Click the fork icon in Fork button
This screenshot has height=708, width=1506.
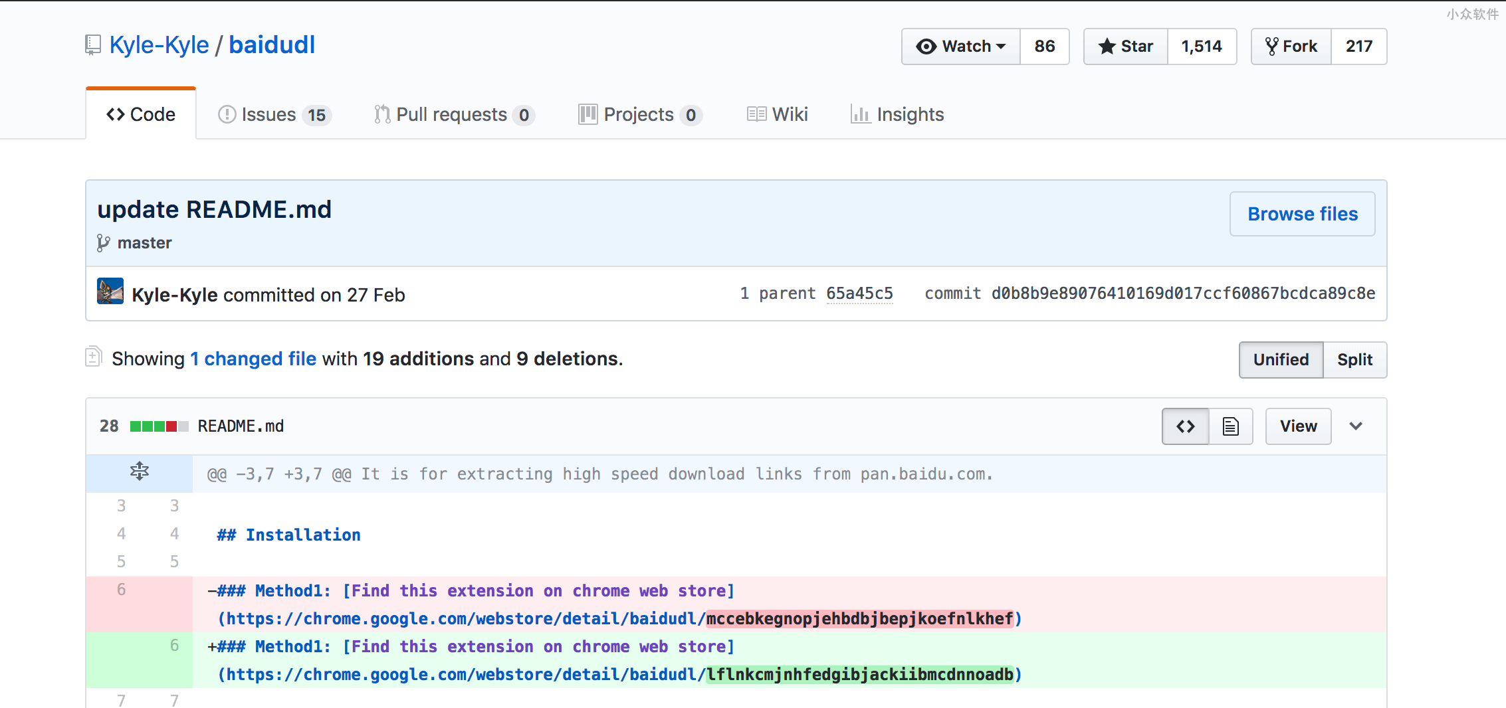coord(1271,46)
